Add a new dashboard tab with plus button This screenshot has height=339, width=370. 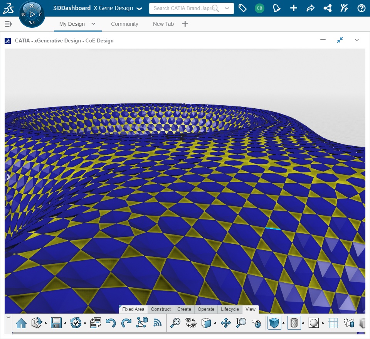[185, 24]
